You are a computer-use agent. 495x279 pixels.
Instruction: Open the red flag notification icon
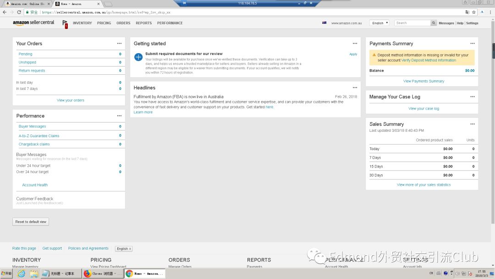(x=65, y=24)
